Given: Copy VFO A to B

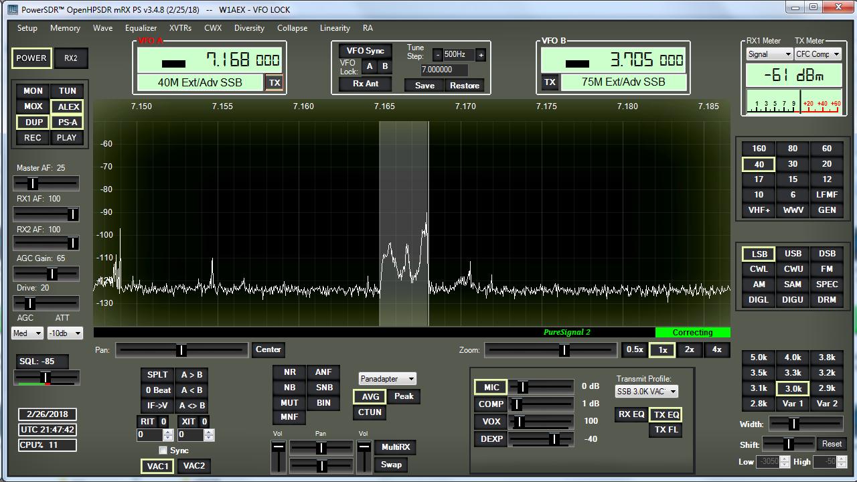Looking at the screenshot, I should pyautogui.click(x=191, y=374).
